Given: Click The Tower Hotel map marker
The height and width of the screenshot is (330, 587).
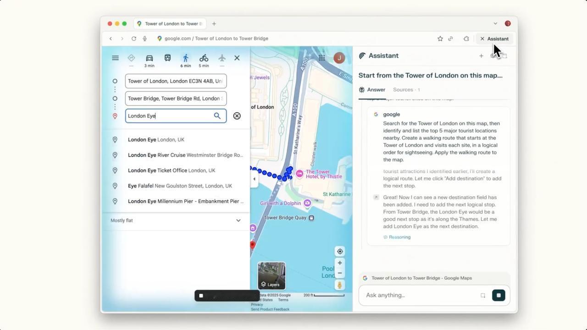Looking at the screenshot, I should pyautogui.click(x=299, y=173).
